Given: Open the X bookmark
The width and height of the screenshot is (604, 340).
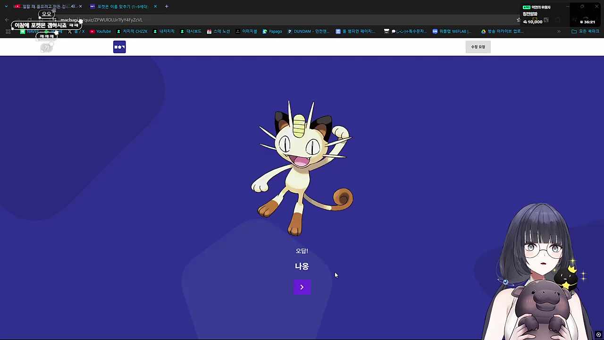Looking at the screenshot, I should (x=76, y=31).
